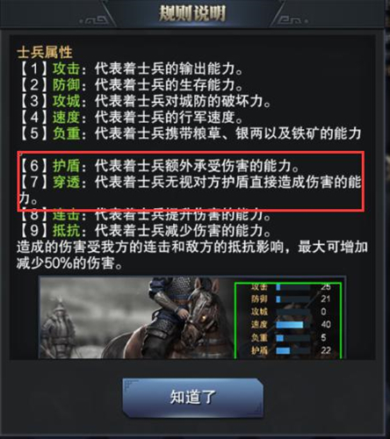Screen dimensions: 390x439
Task: Click the 攻城 stat row showing 0
Action: click(x=288, y=312)
